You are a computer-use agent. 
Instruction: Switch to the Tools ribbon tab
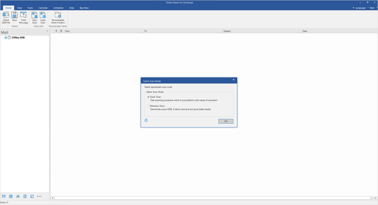click(x=30, y=8)
